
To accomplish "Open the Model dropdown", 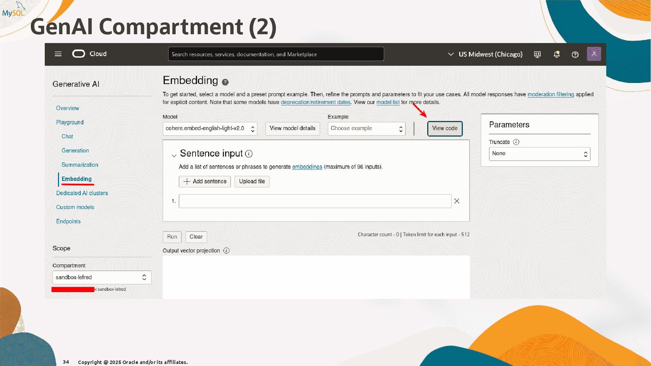I will pos(210,128).
